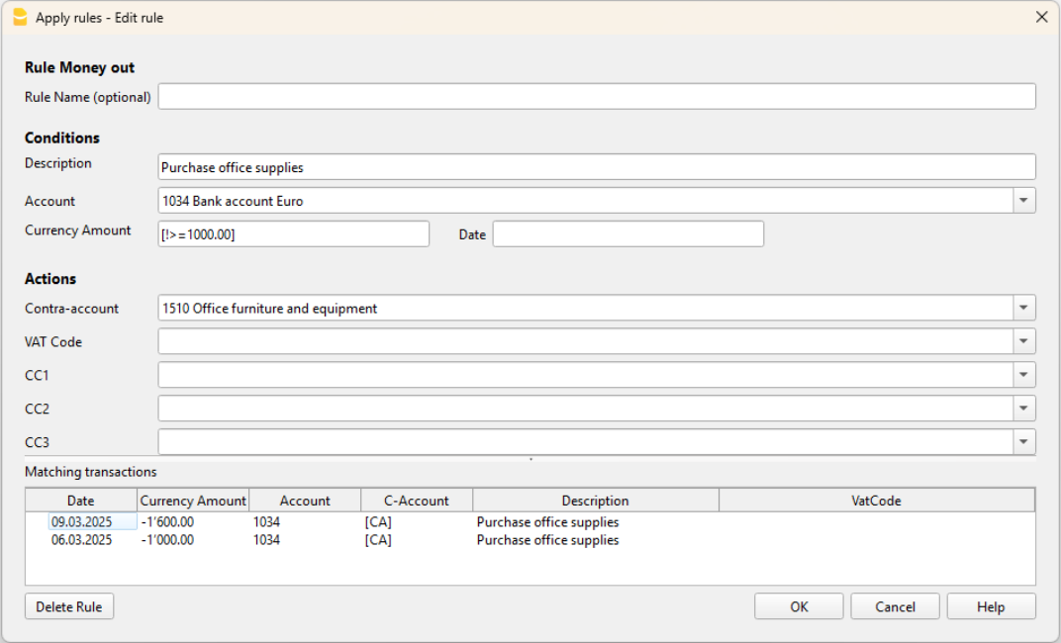This screenshot has height=643, width=1061.
Task: Click the Delete Rule button
Action: pyautogui.click(x=68, y=605)
